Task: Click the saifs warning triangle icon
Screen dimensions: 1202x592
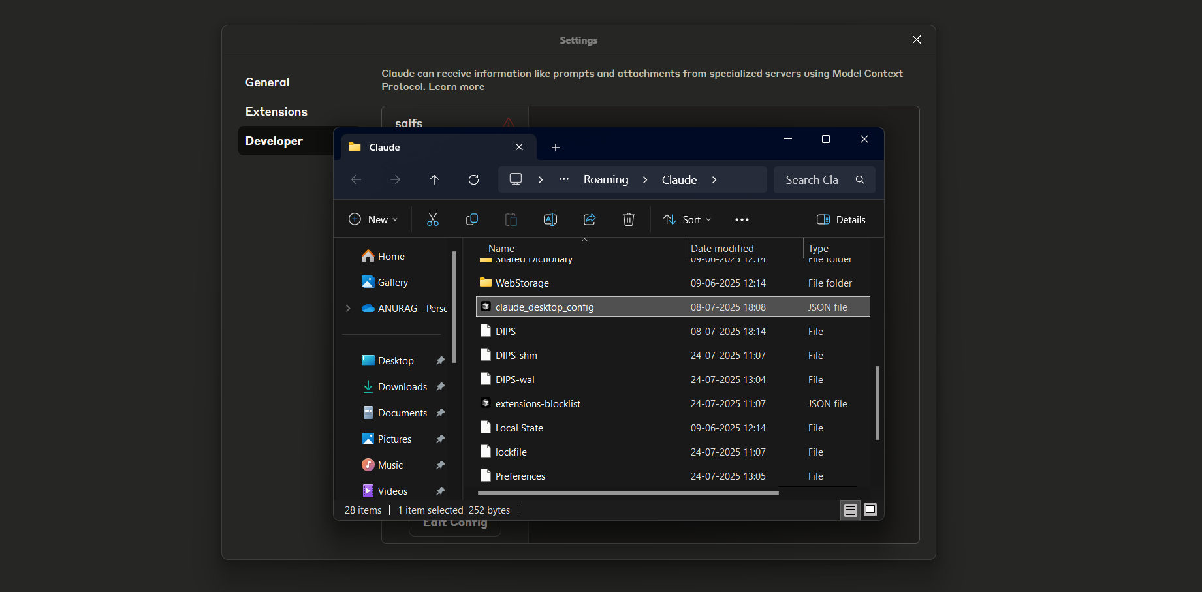Action: click(x=509, y=123)
